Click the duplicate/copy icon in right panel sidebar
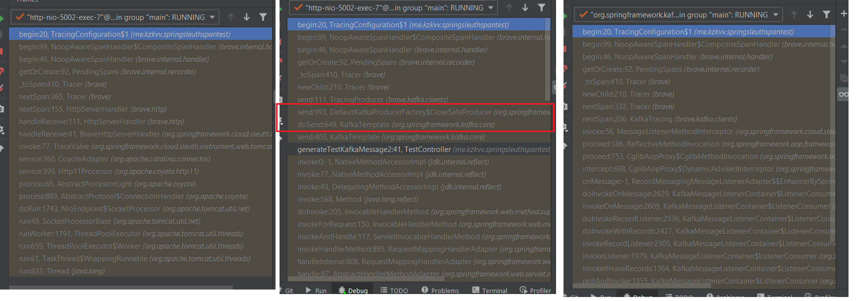The height and width of the screenshot is (301, 856). (844, 78)
